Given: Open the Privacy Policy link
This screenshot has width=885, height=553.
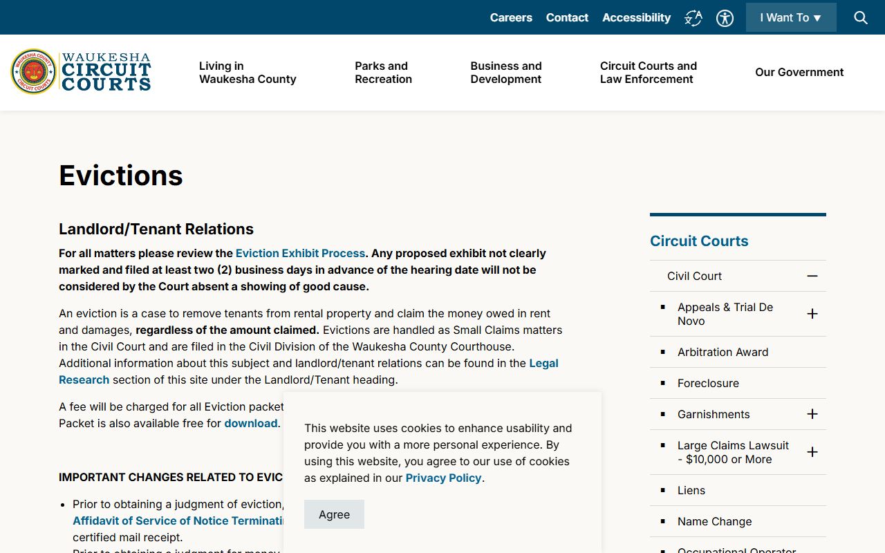Looking at the screenshot, I should click(x=443, y=478).
